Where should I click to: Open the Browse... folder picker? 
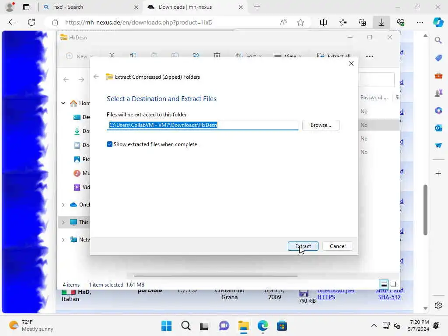[x=321, y=125]
